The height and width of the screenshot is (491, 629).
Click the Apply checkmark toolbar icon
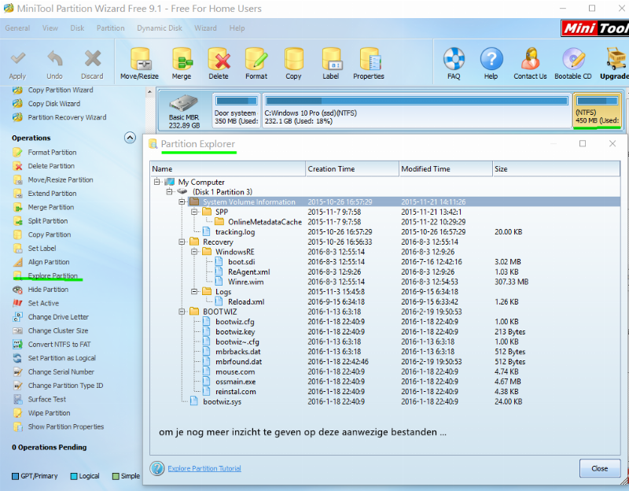click(17, 59)
